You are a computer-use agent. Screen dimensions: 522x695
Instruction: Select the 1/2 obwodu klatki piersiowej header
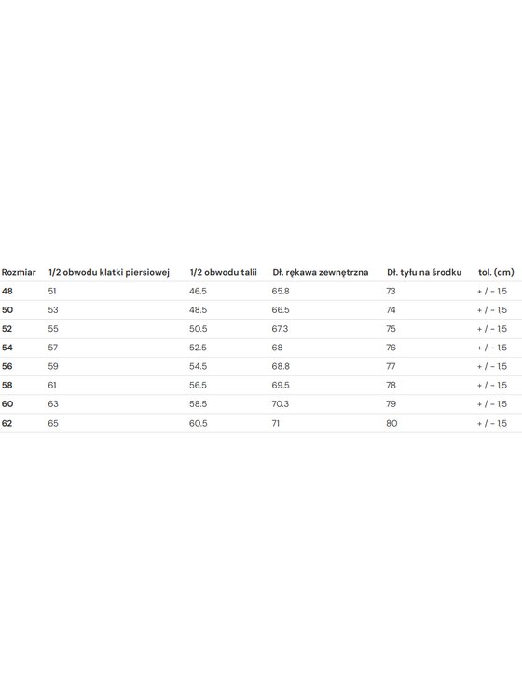click(x=109, y=272)
